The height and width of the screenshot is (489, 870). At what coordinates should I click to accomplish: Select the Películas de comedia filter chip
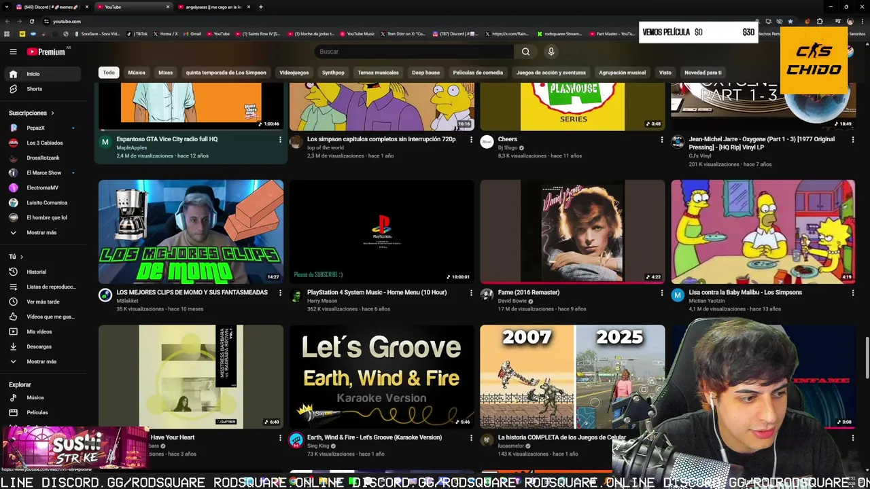pyautogui.click(x=478, y=73)
